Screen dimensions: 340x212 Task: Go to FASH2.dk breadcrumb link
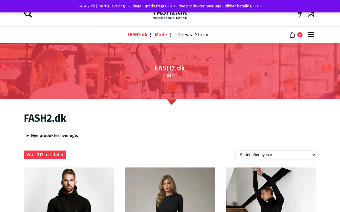tap(137, 35)
